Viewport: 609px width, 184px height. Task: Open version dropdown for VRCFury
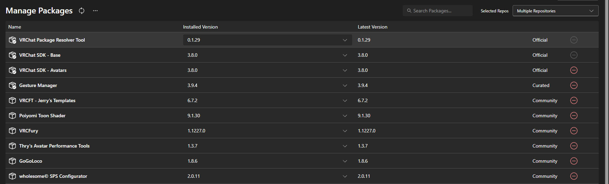pos(267,131)
